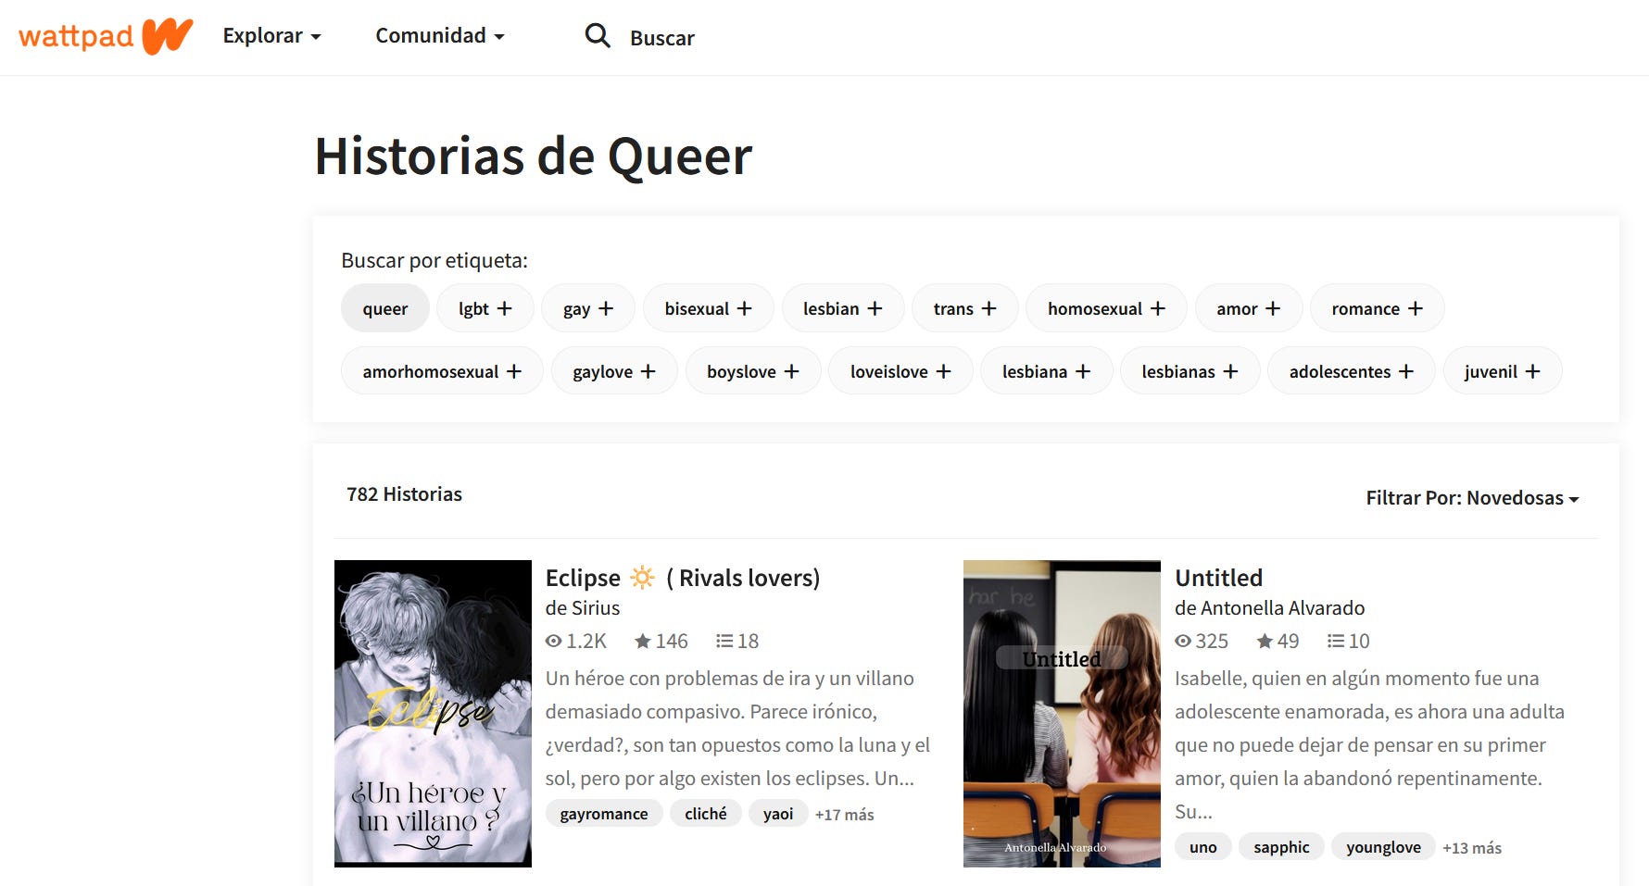Image resolution: width=1649 pixels, height=886 pixels.
Task: Add the gaylove tag filter
Action: pos(614,371)
